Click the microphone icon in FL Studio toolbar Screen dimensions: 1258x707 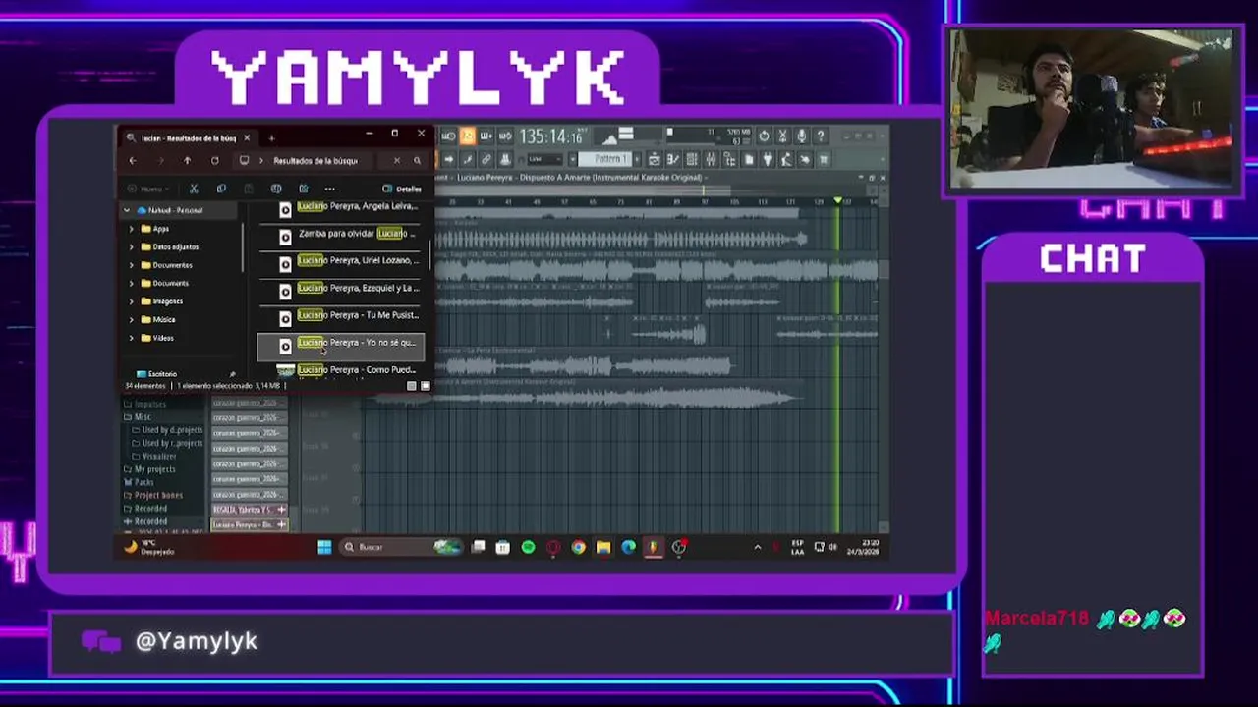(x=801, y=136)
